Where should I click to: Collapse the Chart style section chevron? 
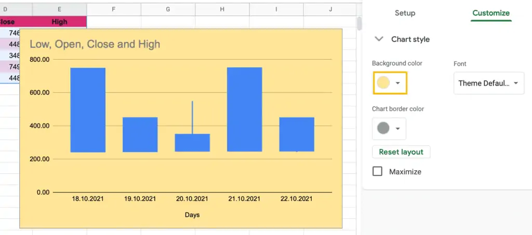379,39
